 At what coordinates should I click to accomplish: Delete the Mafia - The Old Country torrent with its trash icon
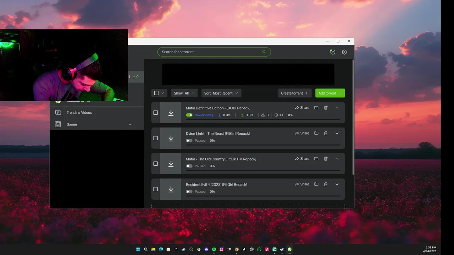tap(326, 159)
